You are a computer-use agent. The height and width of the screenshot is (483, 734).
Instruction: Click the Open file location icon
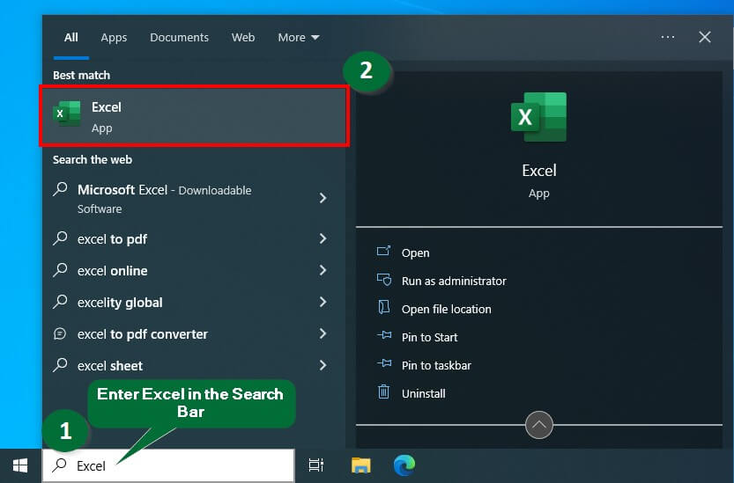(383, 307)
